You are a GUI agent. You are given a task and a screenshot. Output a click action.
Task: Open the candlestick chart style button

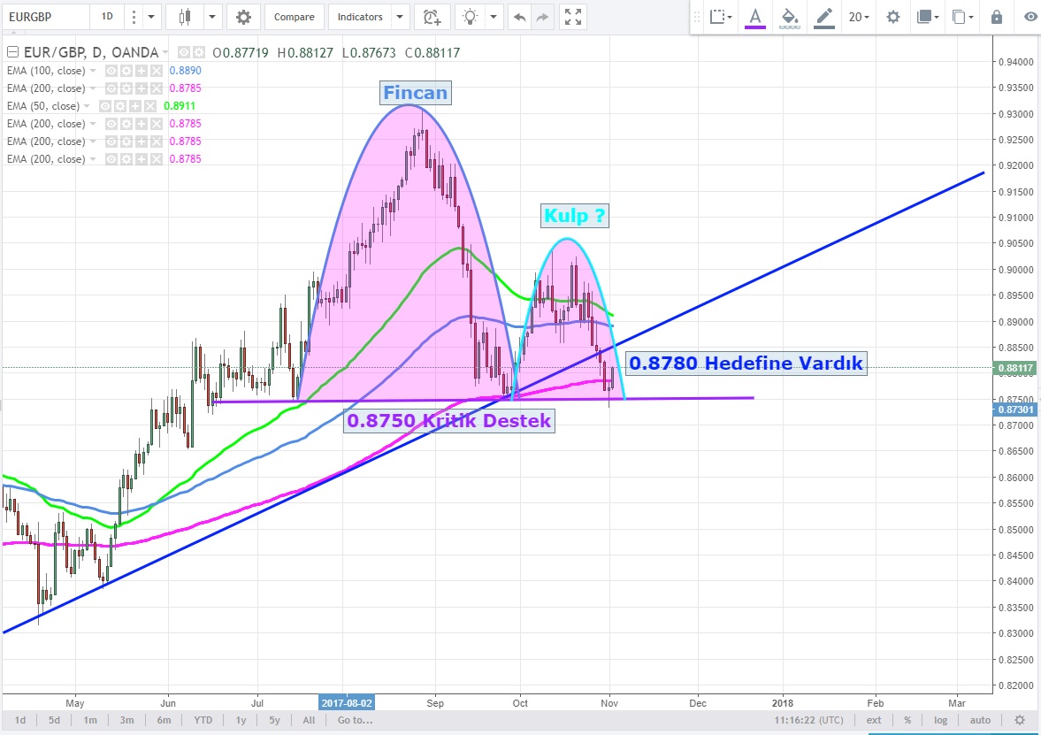(x=185, y=17)
